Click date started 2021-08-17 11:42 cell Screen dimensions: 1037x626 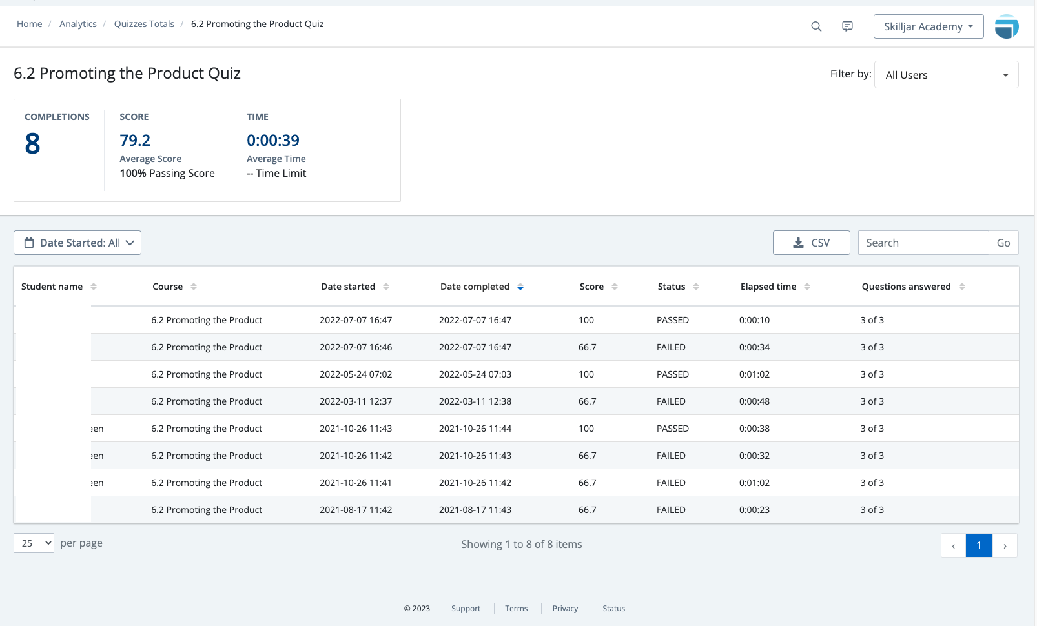pyautogui.click(x=356, y=510)
